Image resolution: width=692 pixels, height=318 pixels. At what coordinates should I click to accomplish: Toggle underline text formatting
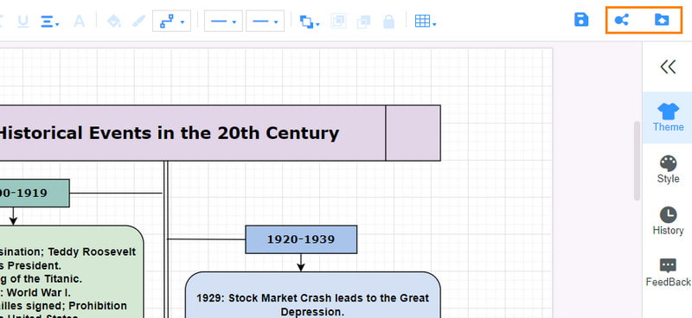tap(23, 21)
